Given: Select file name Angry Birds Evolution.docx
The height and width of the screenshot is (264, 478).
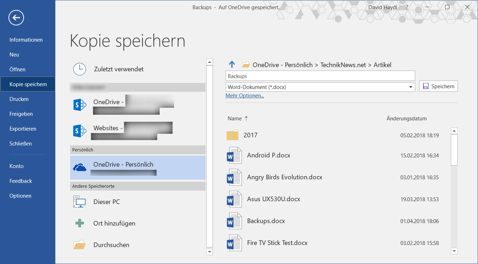Looking at the screenshot, I should (285, 177).
